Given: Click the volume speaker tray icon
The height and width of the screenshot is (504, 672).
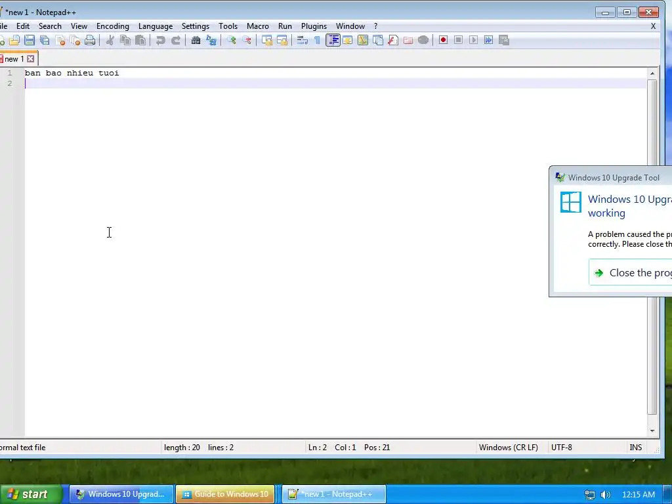Looking at the screenshot, I should 605,495.
